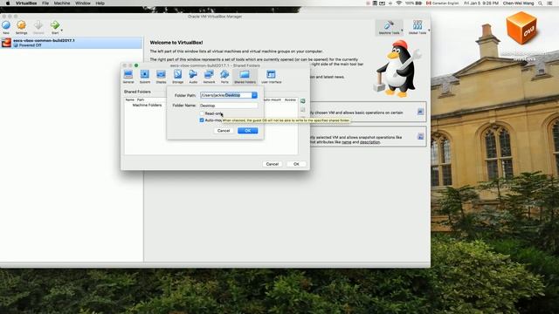Viewport: 559px width, 314px height.
Task: Open the Canadian English input menu
Action: point(443,3)
